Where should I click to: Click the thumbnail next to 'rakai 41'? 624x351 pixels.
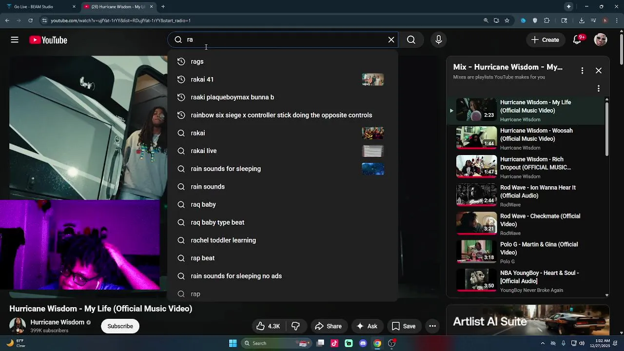coord(373,79)
